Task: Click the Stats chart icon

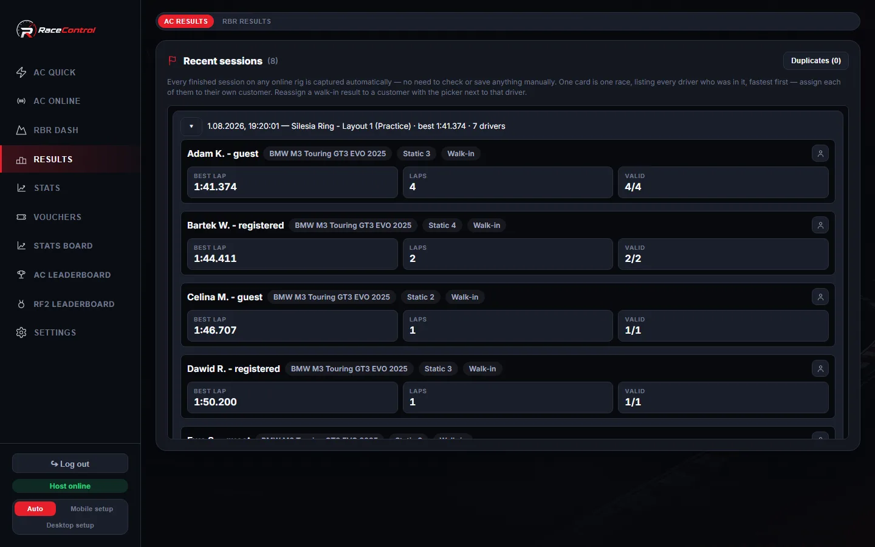Action: [x=21, y=188]
